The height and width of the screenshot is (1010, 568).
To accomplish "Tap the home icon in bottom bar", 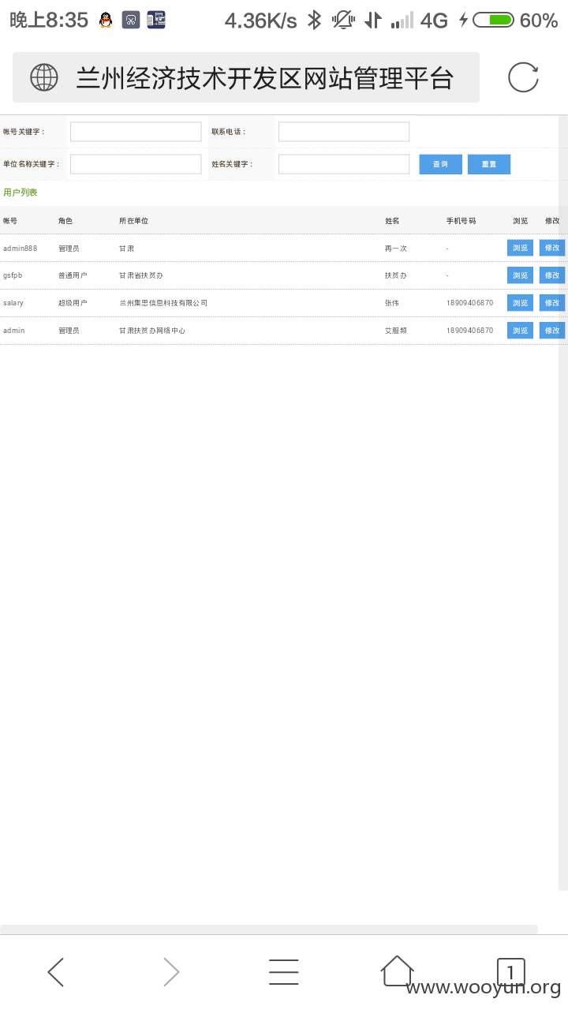I will coord(397,971).
